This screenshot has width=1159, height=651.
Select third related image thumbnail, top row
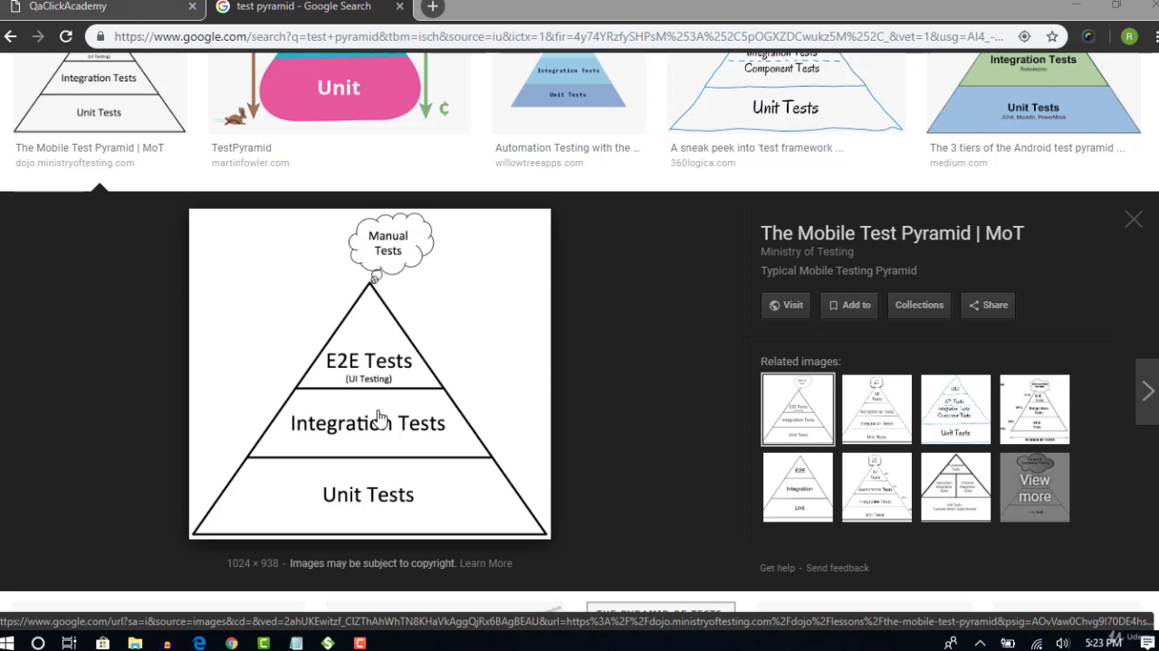pos(955,410)
